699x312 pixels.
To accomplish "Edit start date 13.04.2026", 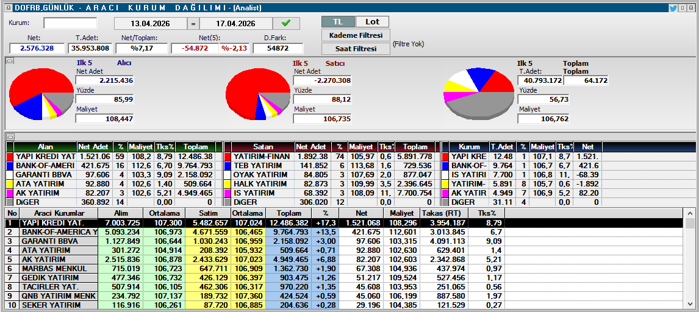I will click(150, 24).
